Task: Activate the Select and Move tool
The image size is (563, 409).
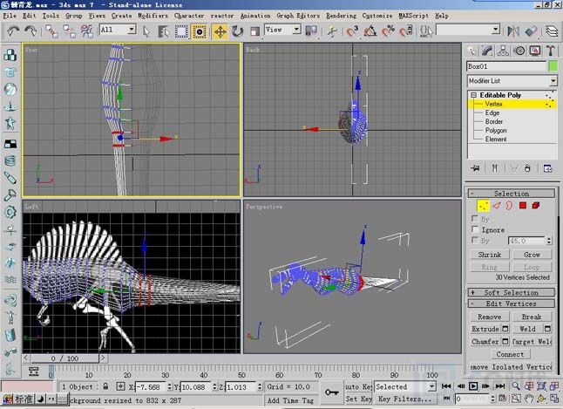Action: click(220, 31)
